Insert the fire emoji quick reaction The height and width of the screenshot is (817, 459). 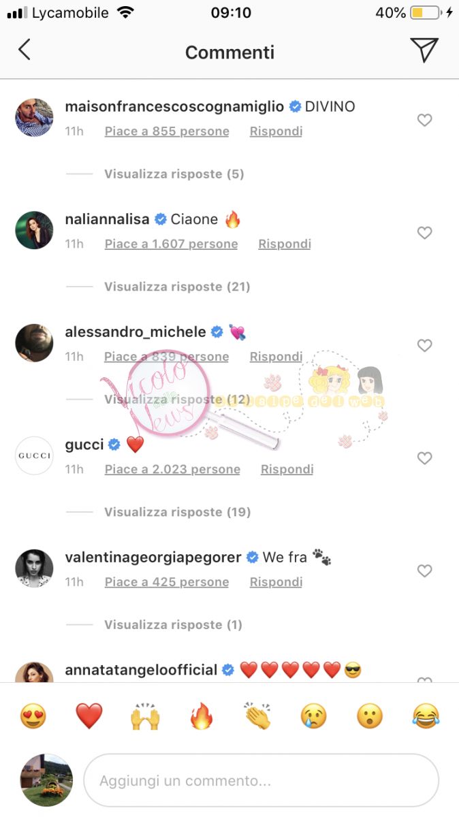pos(202,716)
